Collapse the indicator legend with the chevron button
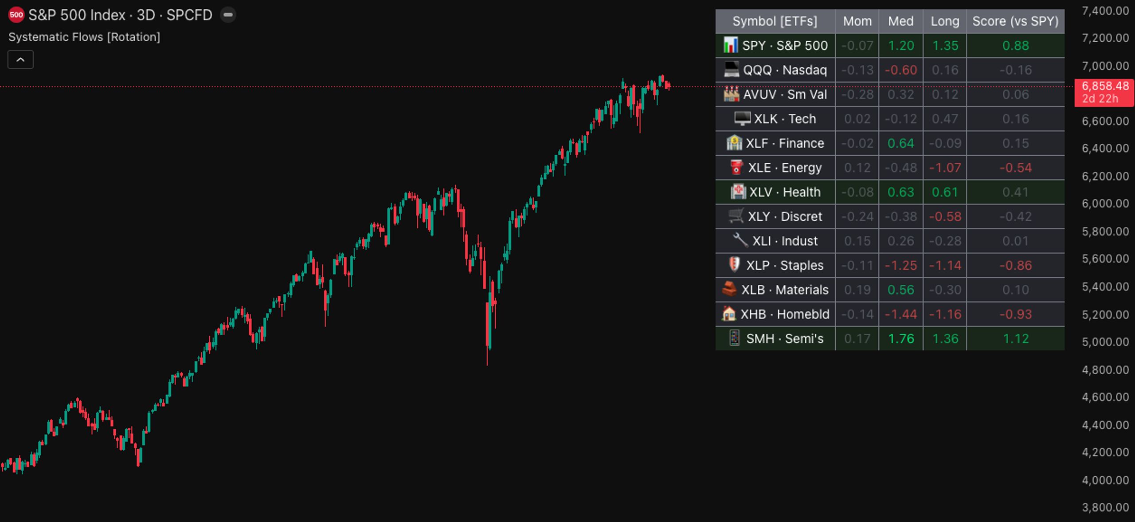The height and width of the screenshot is (522, 1135). 20,60
